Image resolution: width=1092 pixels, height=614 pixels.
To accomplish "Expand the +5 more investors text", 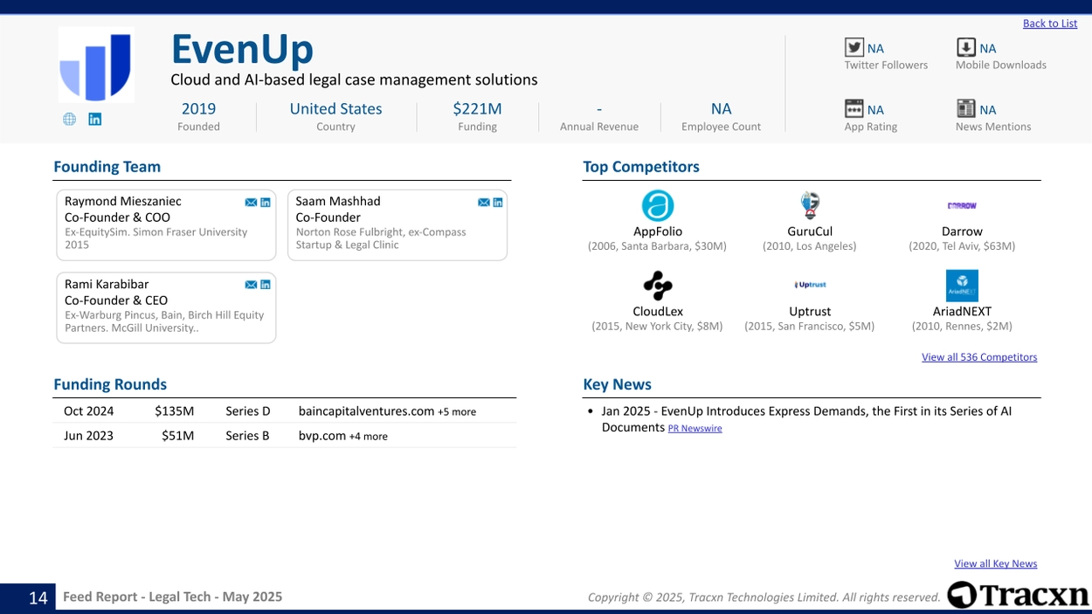I will pyautogui.click(x=457, y=412).
